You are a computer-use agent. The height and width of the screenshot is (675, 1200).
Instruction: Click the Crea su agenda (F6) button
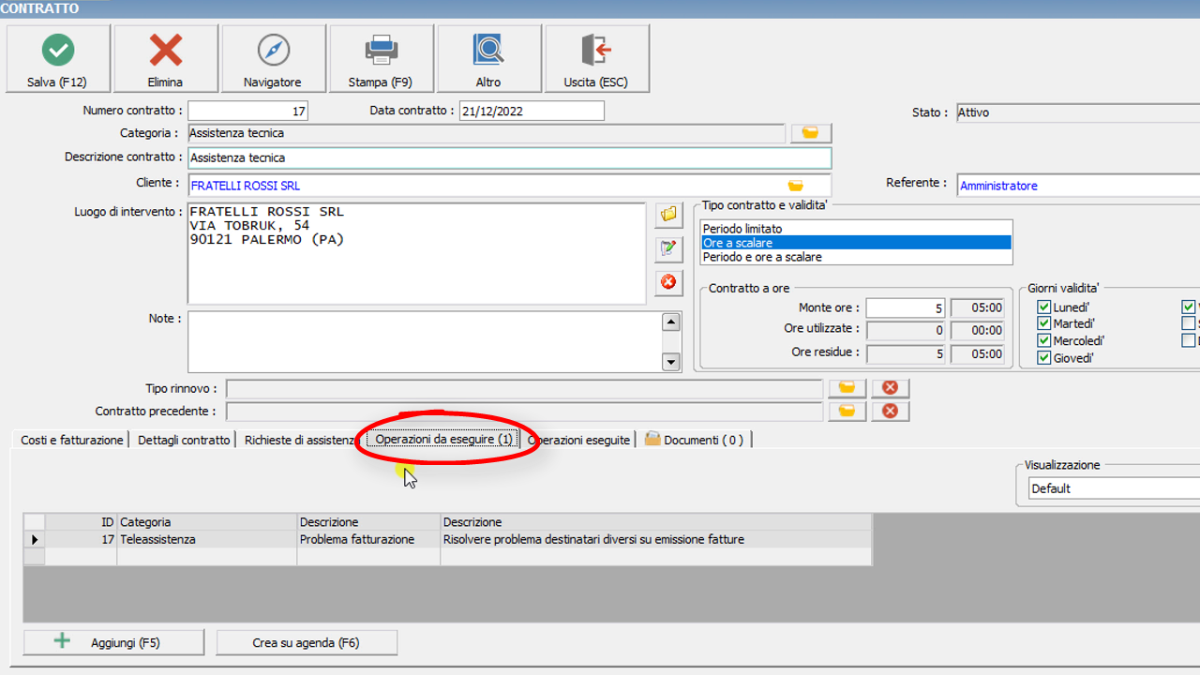[307, 642]
